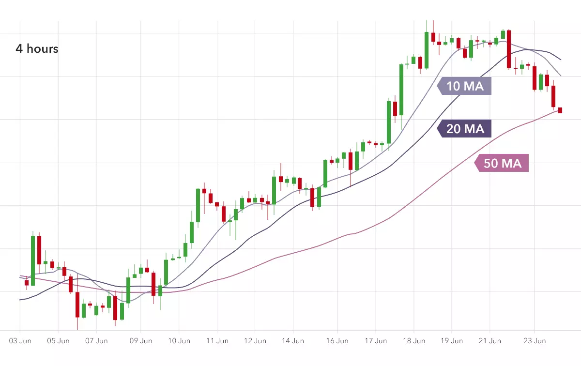Select the 03 Jun date label
The width and height of the screenshot is (581, 366).
(20, 341)
